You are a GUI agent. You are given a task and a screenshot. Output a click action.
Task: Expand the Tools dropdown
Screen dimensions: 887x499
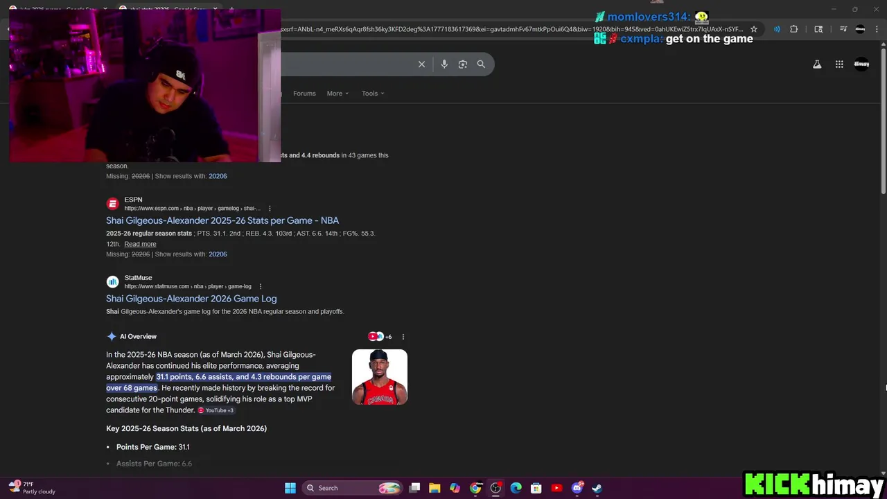(373, 94)
